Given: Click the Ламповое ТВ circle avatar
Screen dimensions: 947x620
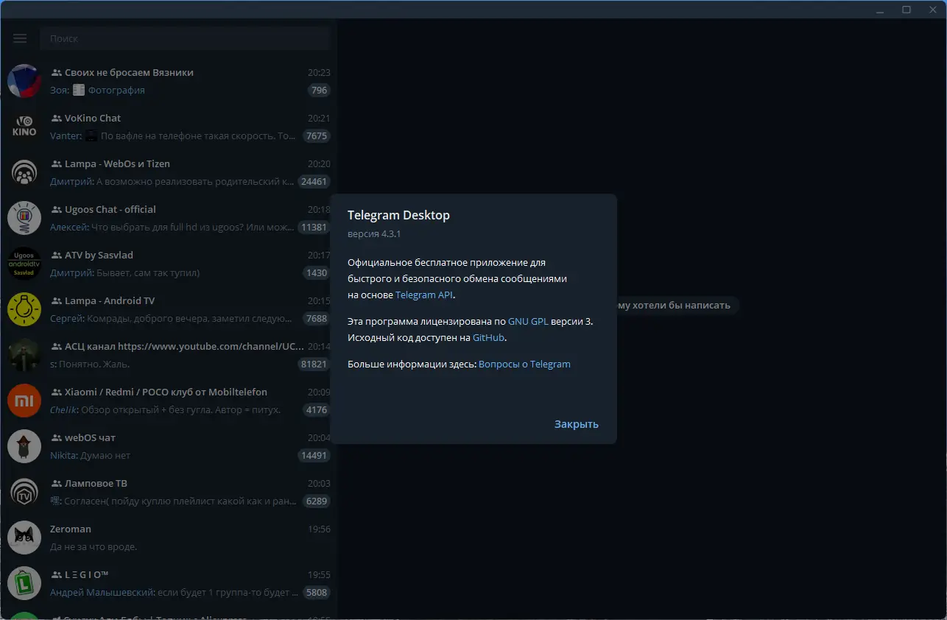Looking at the screenshot, I should 24,492.
